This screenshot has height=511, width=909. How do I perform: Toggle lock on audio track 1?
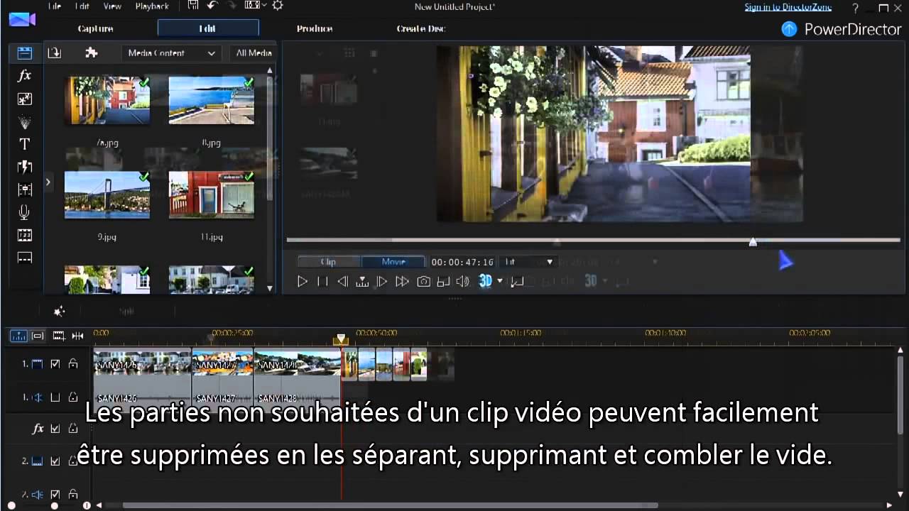[73, 397]
